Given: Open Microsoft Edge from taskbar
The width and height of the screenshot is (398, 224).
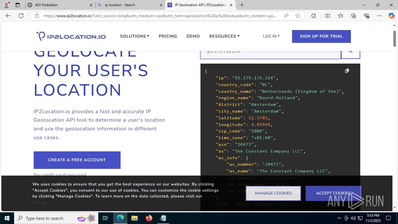Looking at the screenshot, I should click(x=120, y=218).
